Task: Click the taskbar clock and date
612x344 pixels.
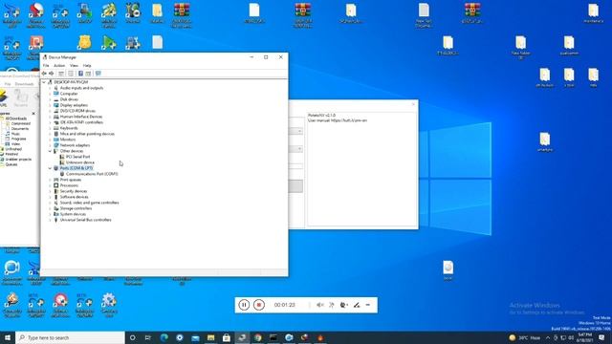Action: click(x=584, y=337)
